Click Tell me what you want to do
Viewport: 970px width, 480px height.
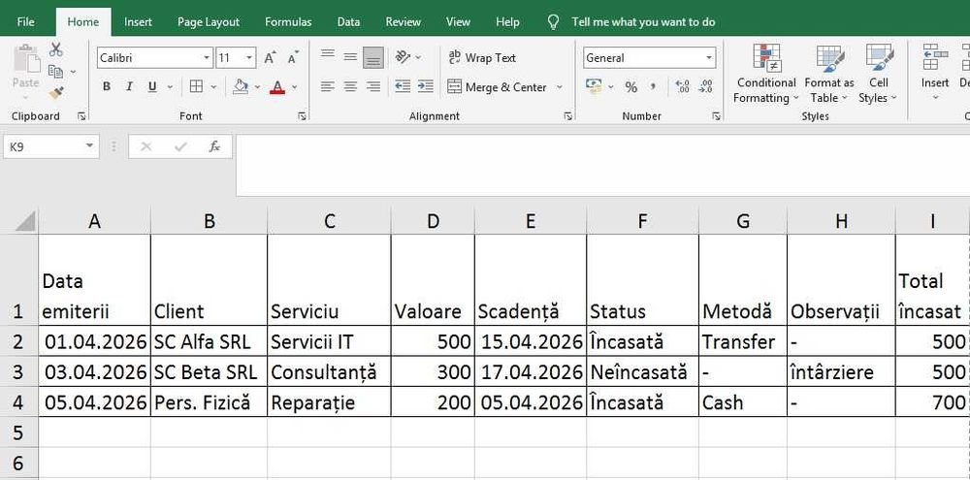click(643, 21)
